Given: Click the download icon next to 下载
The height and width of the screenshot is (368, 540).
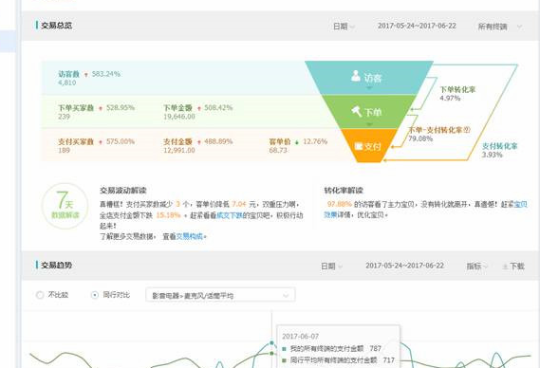Looking at the screenshot, I should coord(505,267).
